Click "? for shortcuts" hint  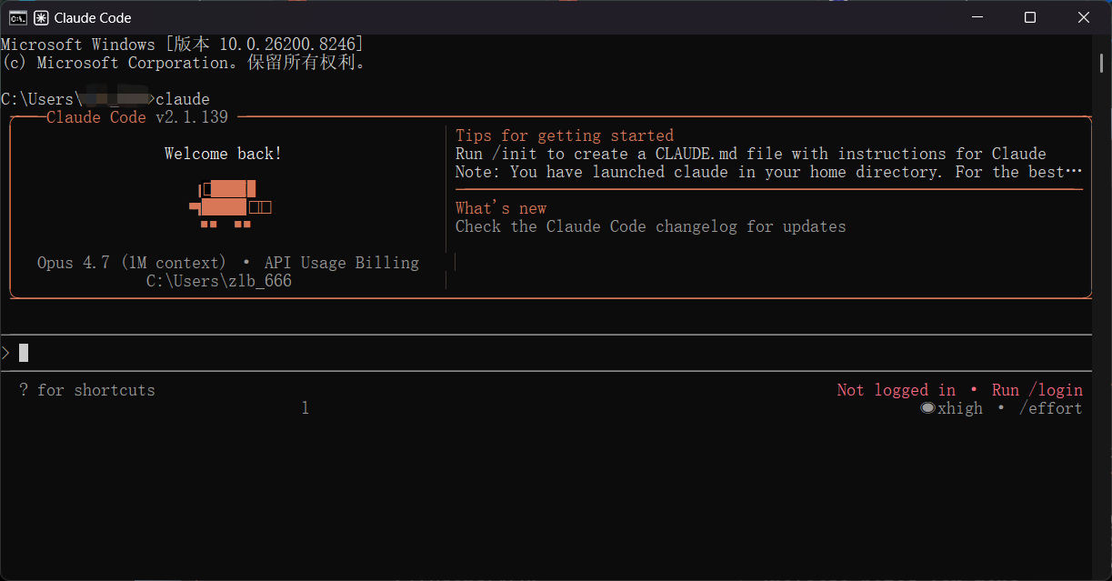(x=87, y=390)
